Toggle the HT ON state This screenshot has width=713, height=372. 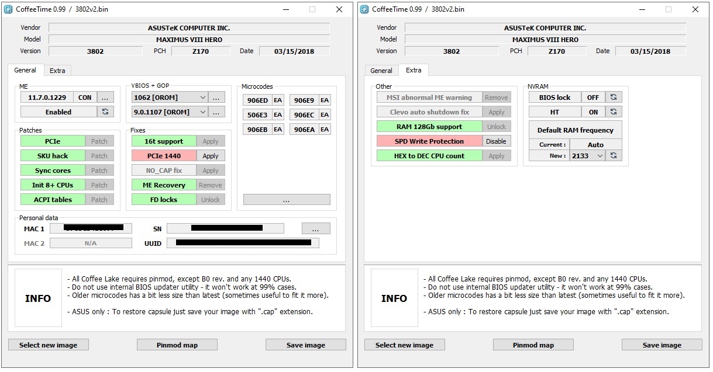(593, 112)
